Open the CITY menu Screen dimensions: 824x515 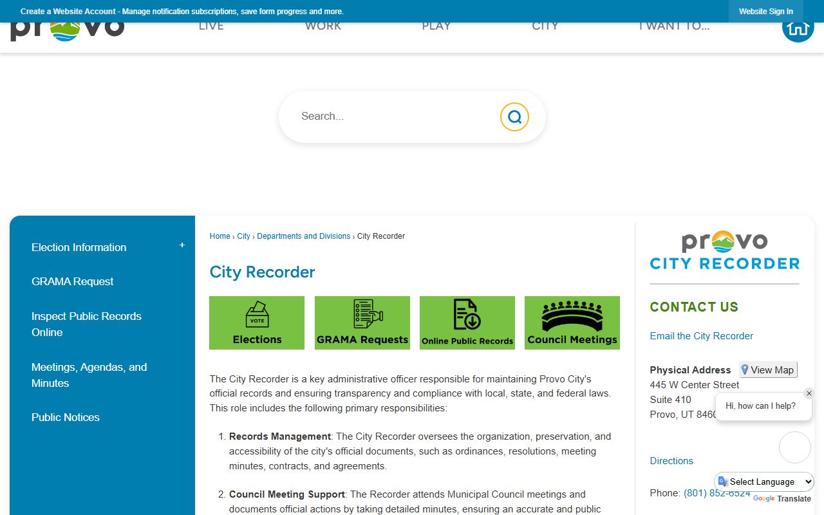(x=545, y=26)
